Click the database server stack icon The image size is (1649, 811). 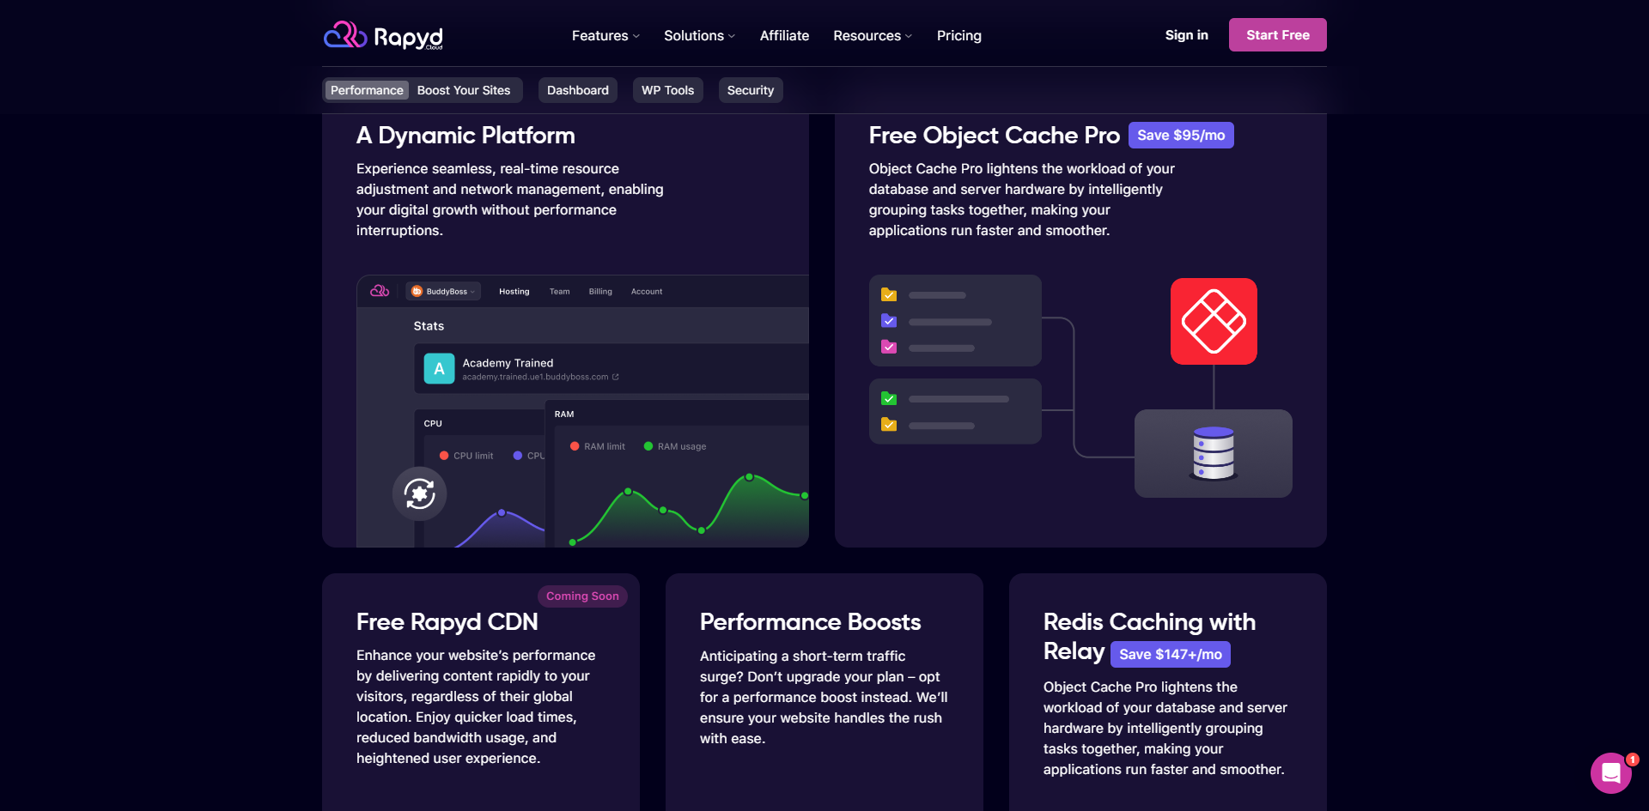(1214, 453)
